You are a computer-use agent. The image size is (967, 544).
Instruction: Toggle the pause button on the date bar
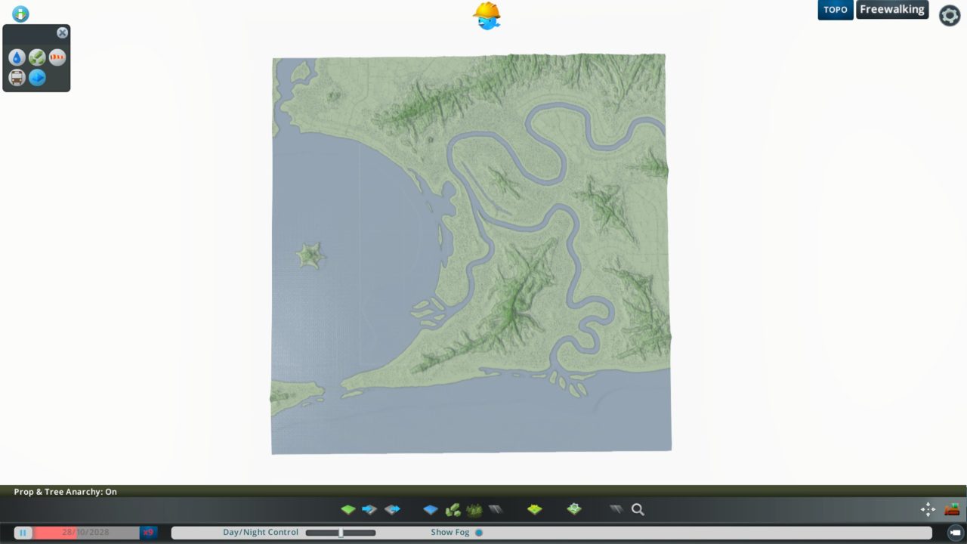pyautogui.click(x=23, y=533)
